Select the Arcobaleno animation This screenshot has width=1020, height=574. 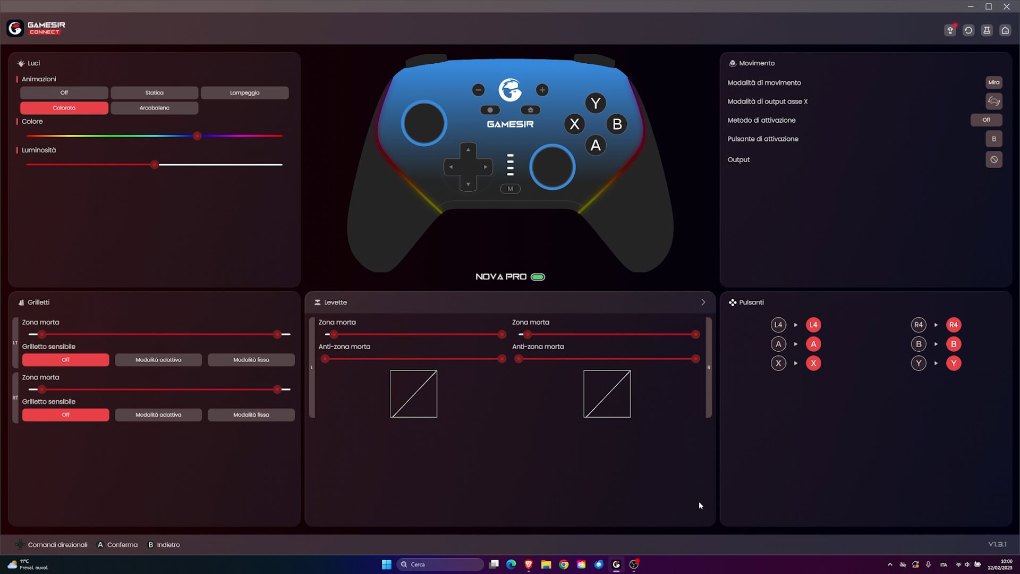[154, 108]
